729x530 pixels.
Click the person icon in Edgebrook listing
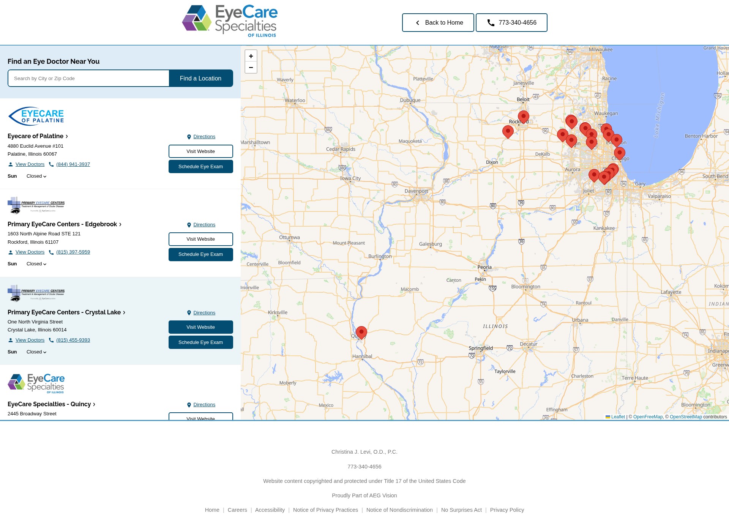click(11, 252)
